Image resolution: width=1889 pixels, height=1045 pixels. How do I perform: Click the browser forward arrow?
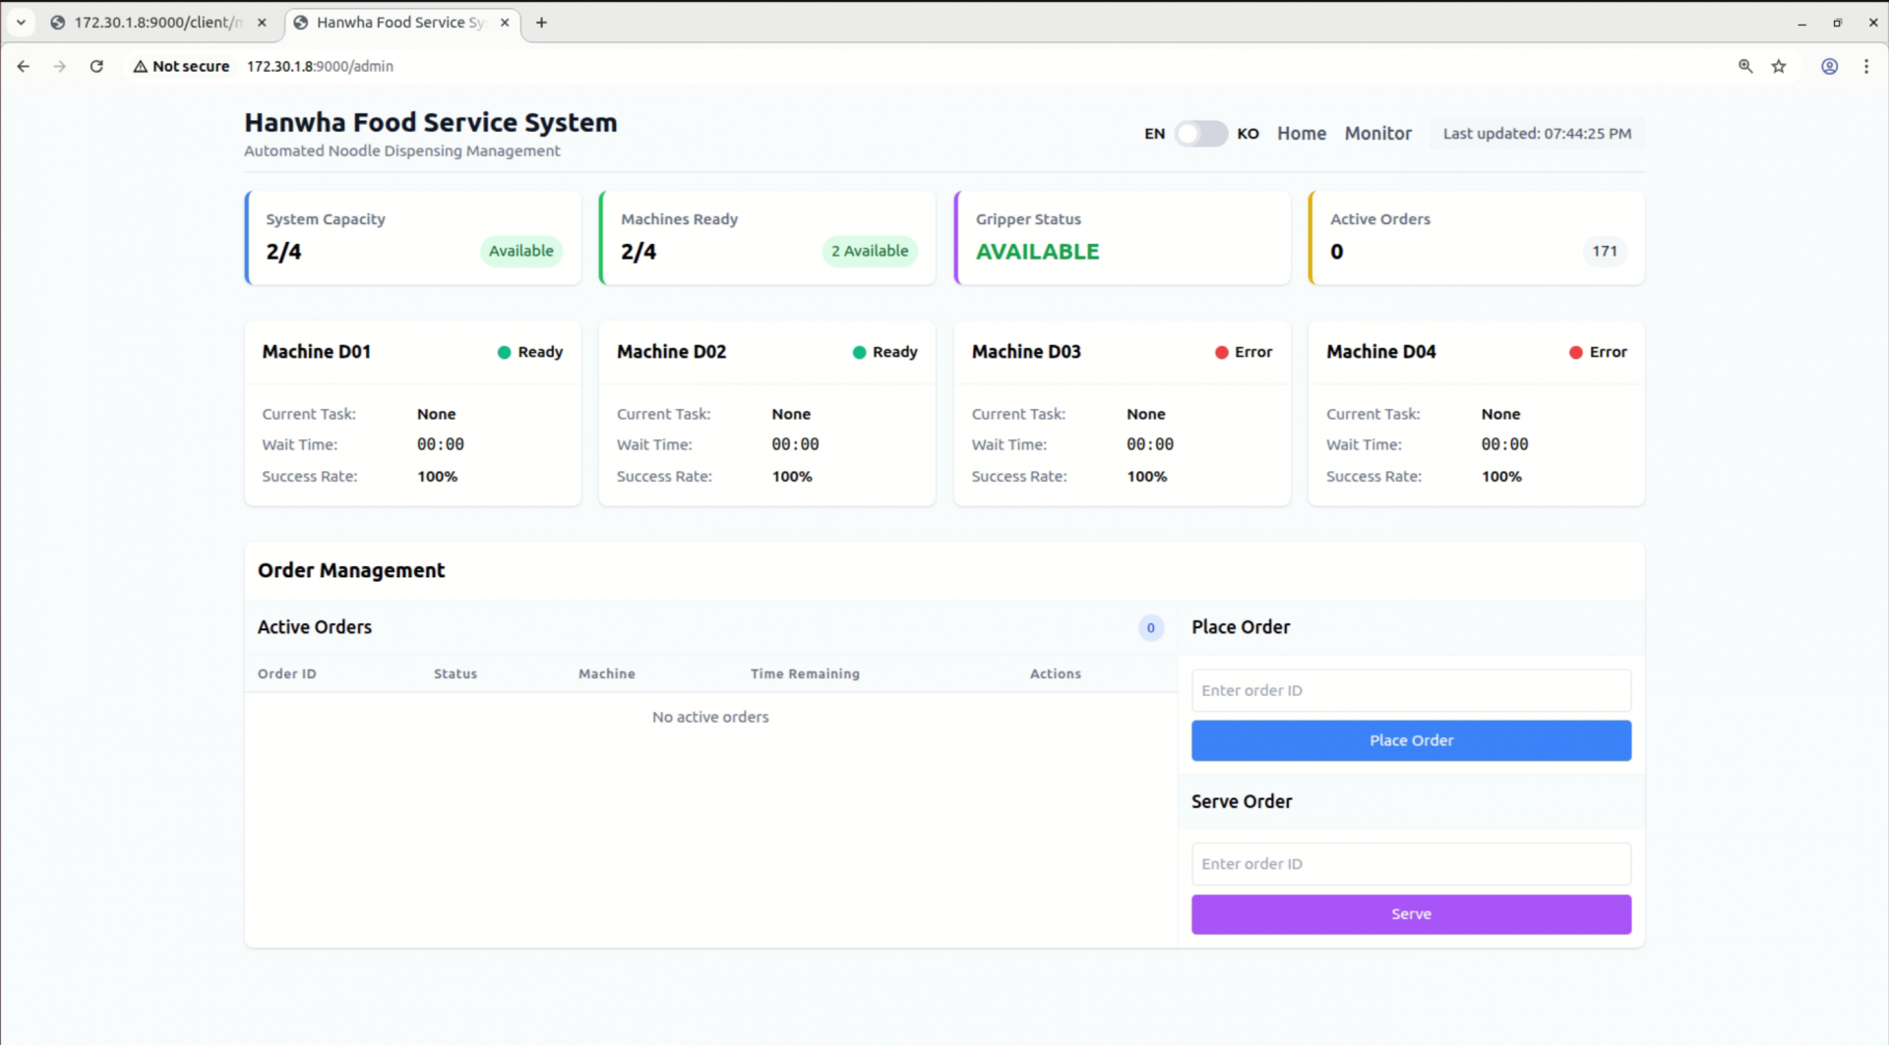pyautogui.click(x=60, y=66)
